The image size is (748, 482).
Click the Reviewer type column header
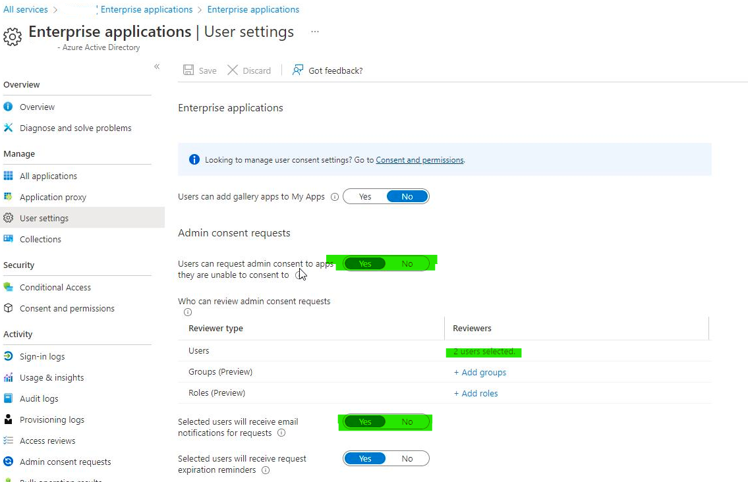(x=216, y=328)
